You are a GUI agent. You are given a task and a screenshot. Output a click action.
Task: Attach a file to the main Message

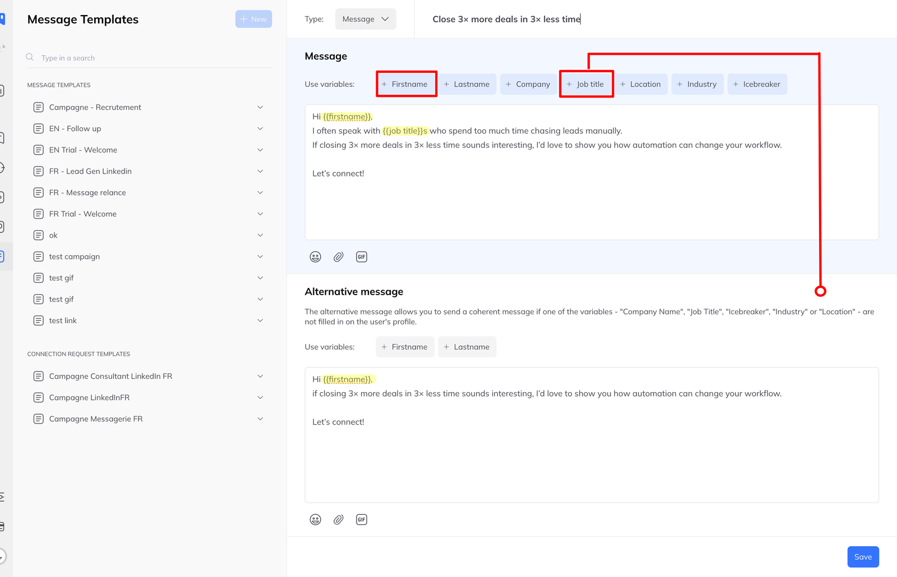[x=339, y=257]
